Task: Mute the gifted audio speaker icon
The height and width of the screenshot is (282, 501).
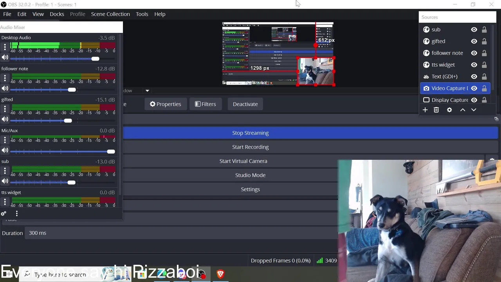Action: [x=5, y=119]
